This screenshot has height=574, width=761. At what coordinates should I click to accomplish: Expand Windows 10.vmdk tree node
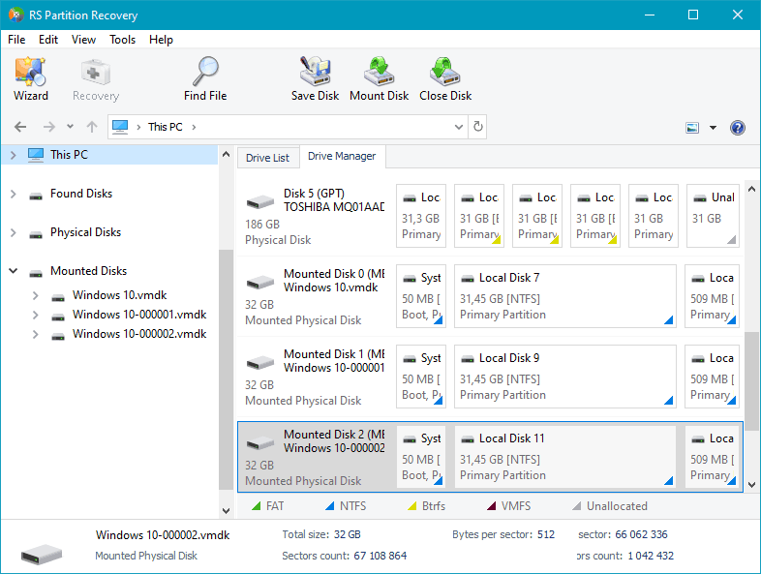pos(36,295)
